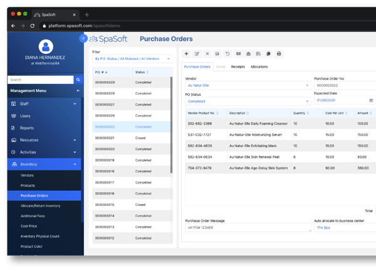Sort the list by Status column

[147, 73]
